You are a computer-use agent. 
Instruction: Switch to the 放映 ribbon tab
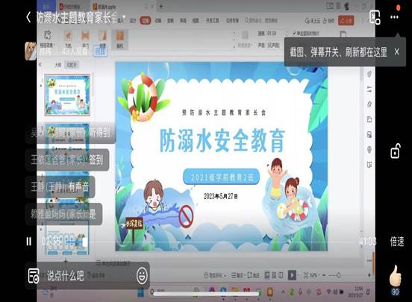click(x=170, y=20)
